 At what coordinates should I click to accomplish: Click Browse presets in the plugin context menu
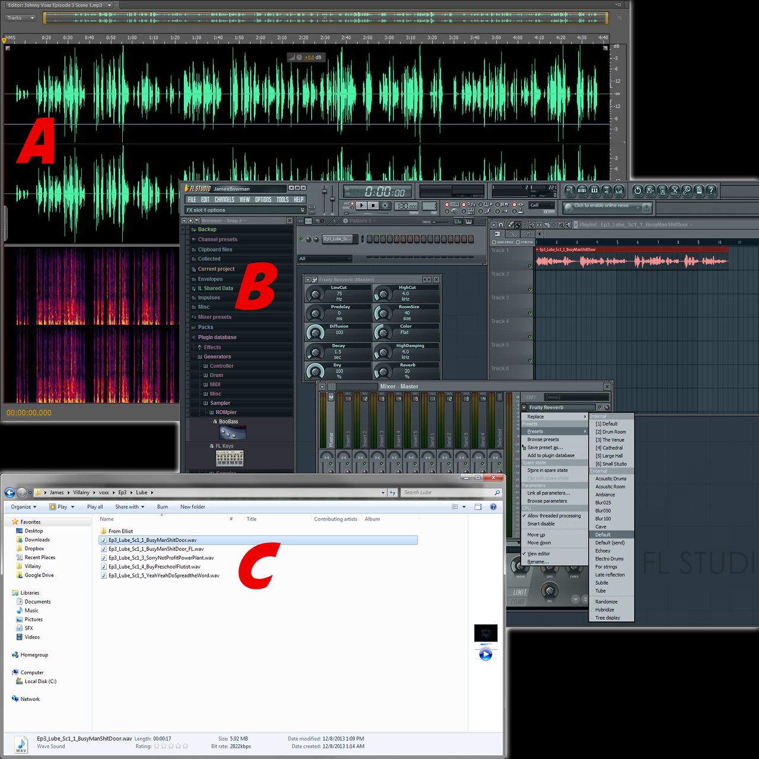(543, 439)
